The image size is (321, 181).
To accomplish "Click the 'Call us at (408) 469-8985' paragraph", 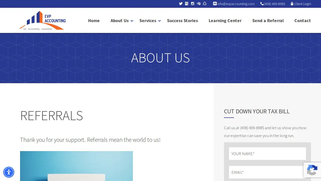I will click(265, 132).
